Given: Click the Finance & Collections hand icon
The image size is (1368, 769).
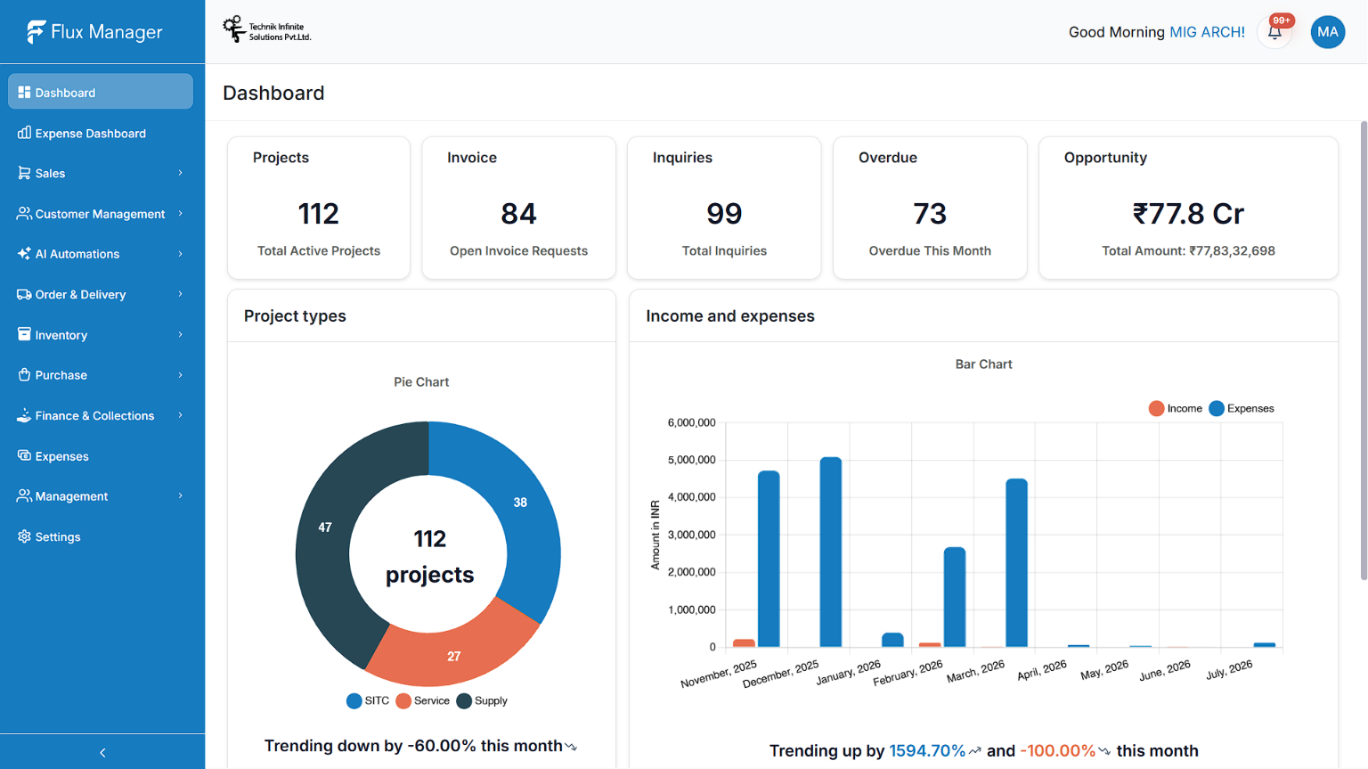Looking at the screenshot, I should 24,415.
